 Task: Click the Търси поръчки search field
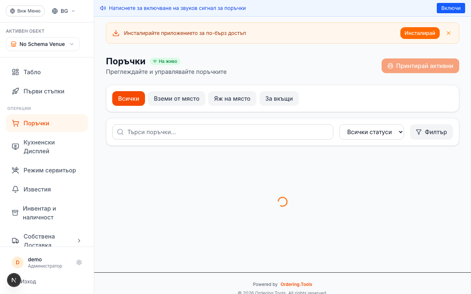click(x=223, y=132)
